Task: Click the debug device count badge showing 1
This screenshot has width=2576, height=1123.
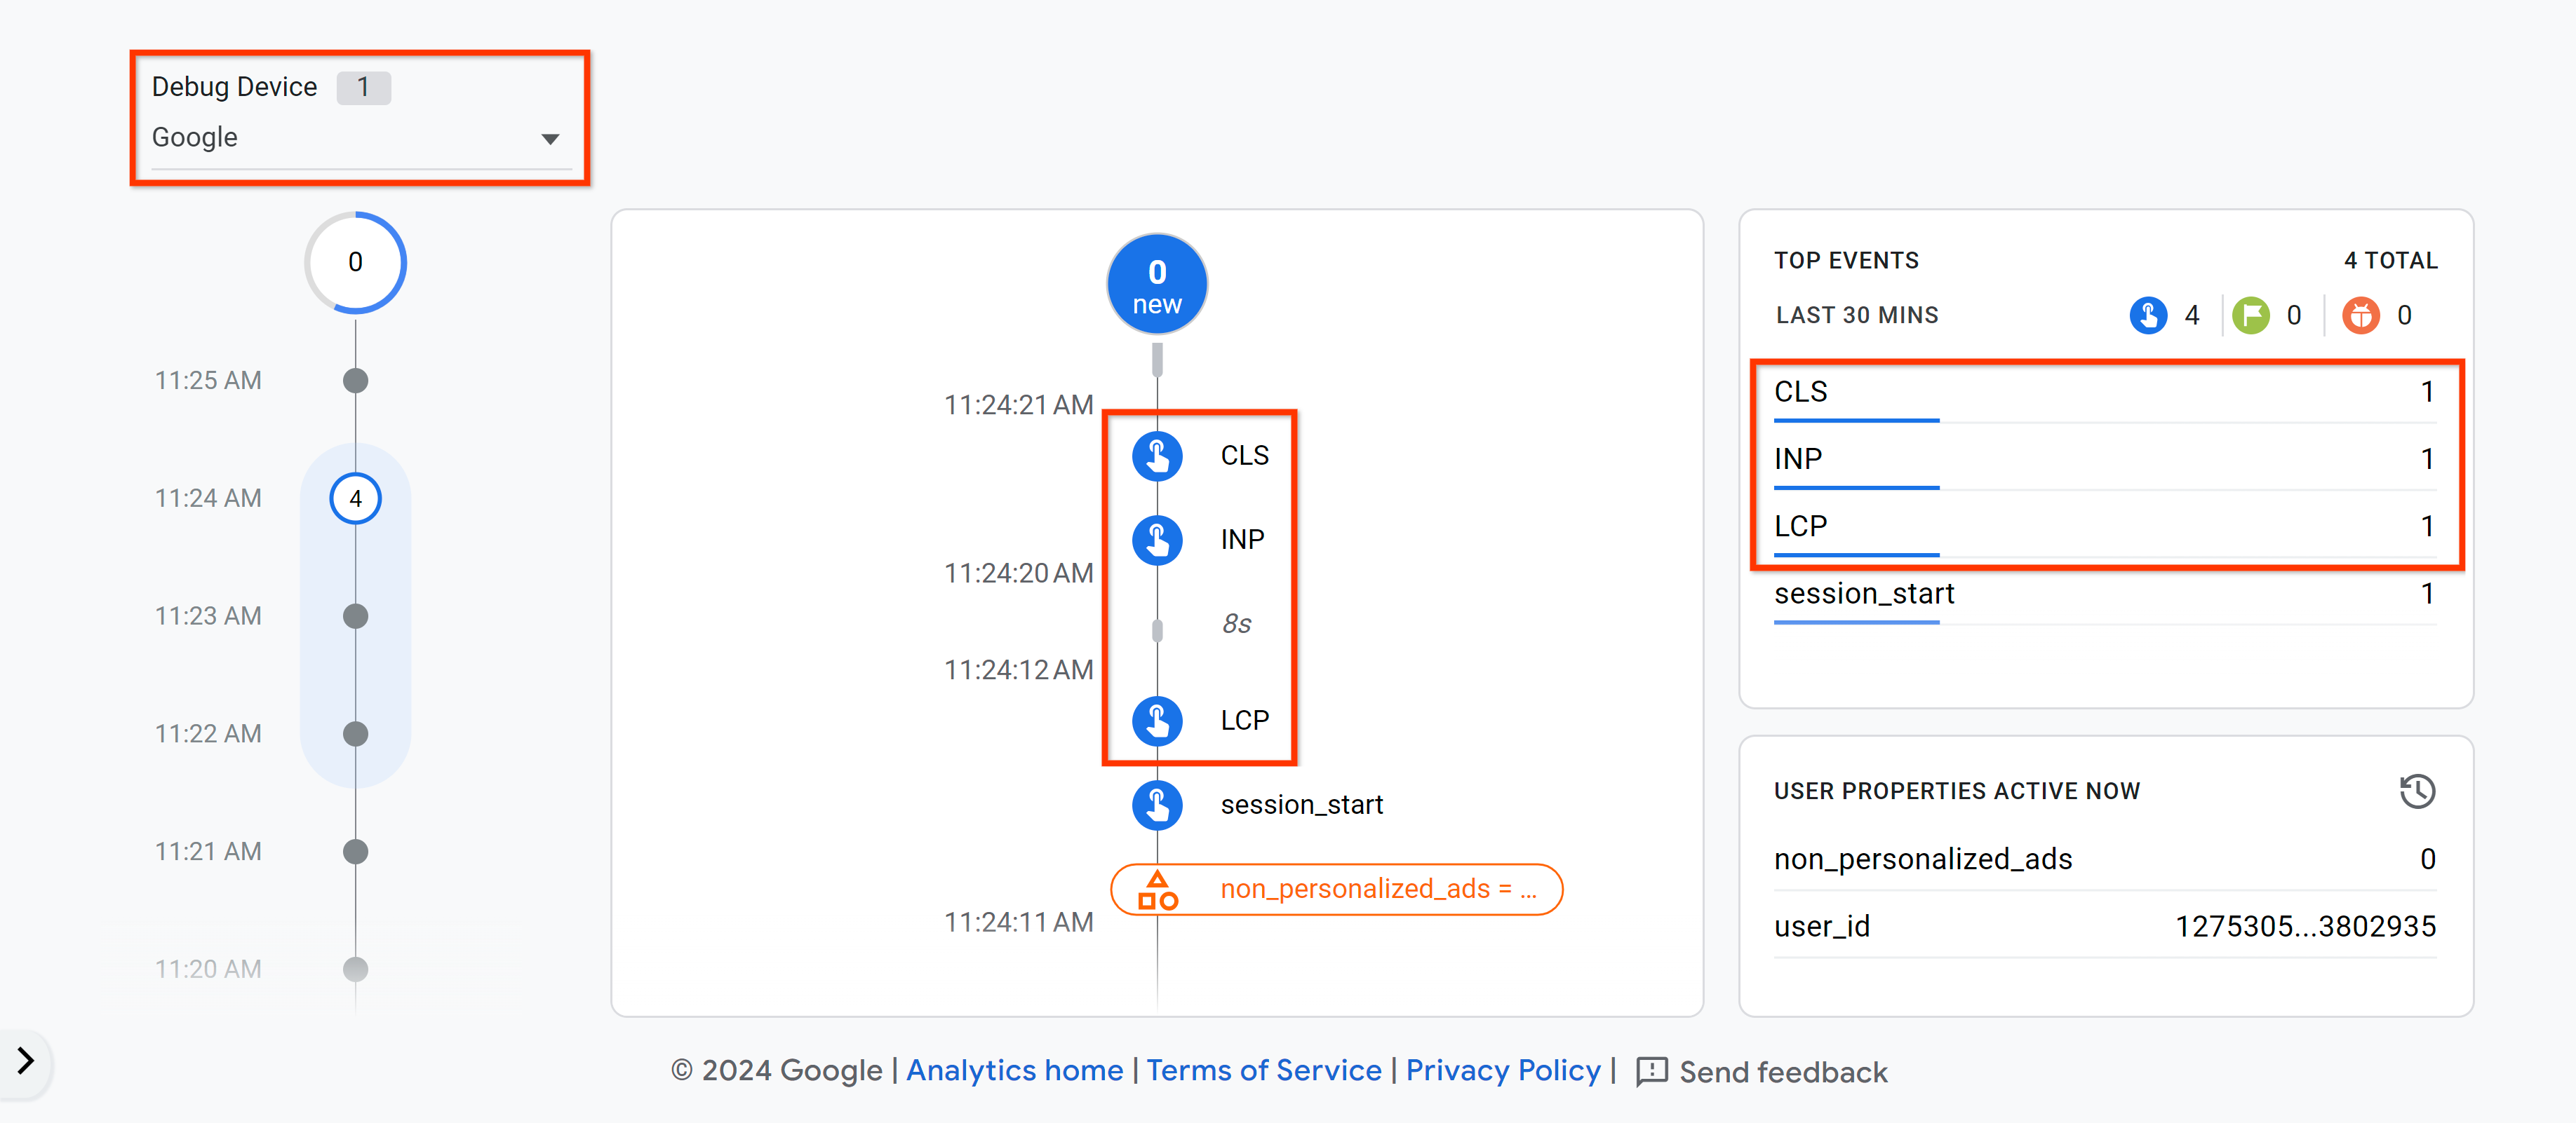Action: [x=365, y=87]
